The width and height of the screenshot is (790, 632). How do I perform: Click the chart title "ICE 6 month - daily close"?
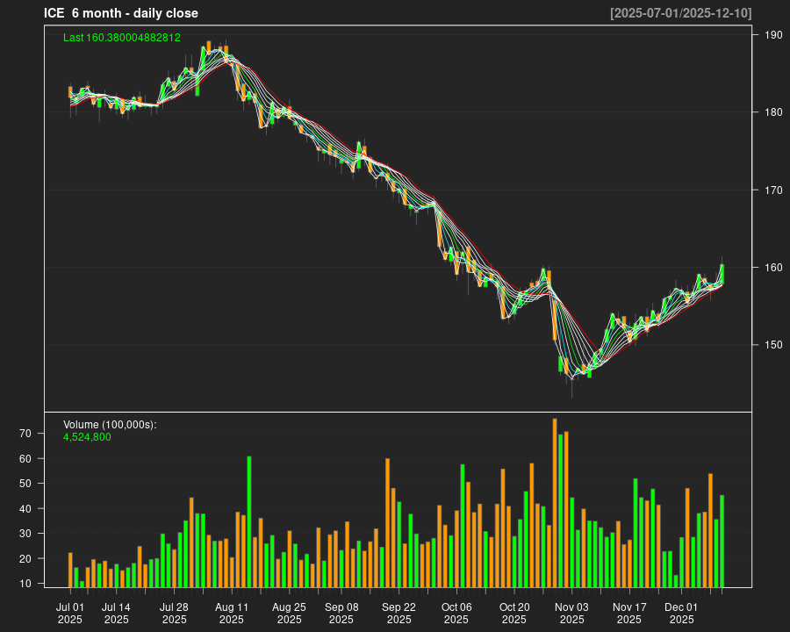point(121,13)
